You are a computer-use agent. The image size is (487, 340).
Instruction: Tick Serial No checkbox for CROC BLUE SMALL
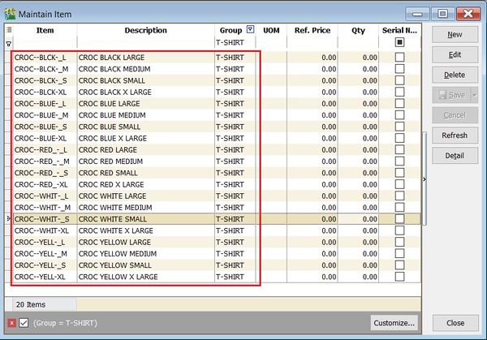pos(399,127)
